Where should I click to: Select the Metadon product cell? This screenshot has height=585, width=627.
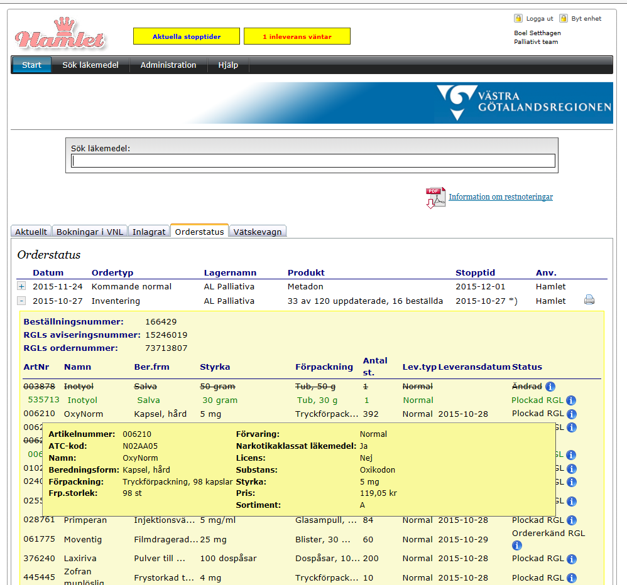[305, 286]
